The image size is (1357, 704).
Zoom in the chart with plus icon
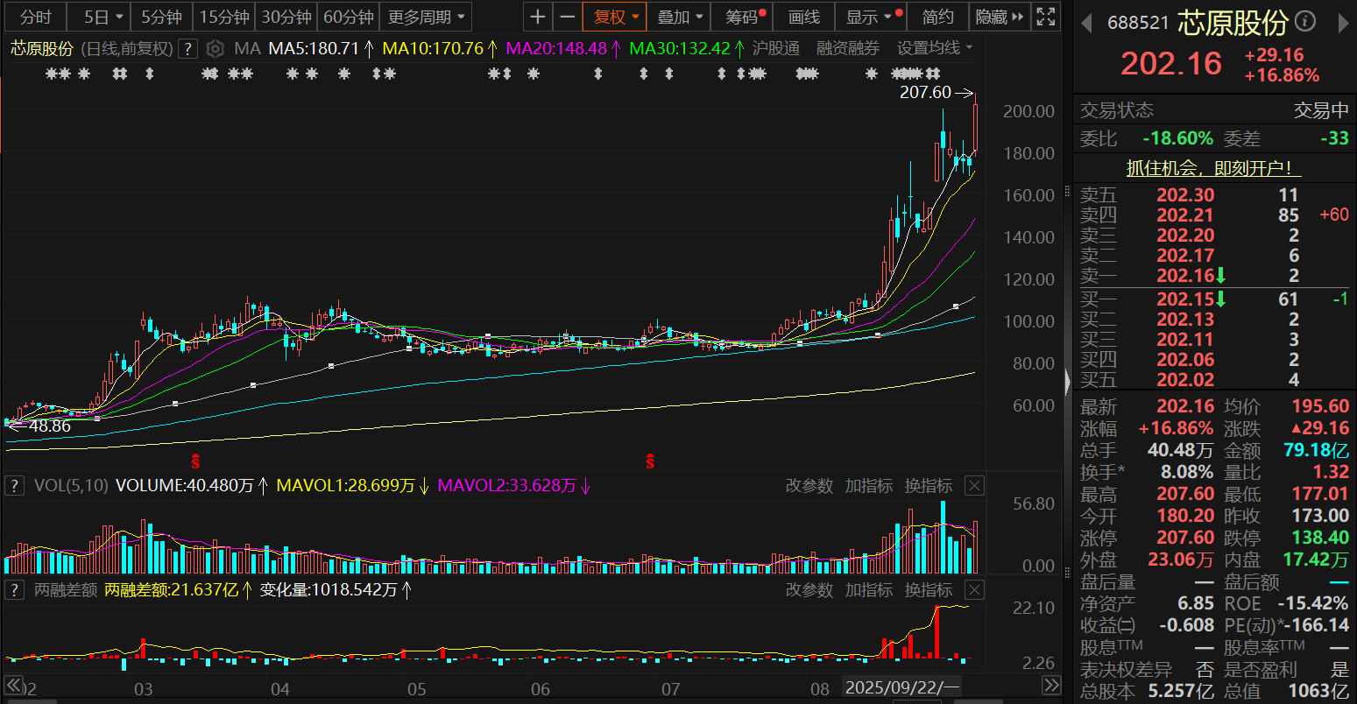click(538, 17)
